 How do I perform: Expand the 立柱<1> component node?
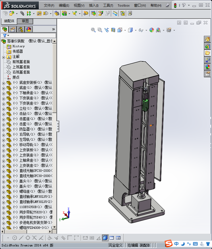pyautogui.click(x=3, y=109)
